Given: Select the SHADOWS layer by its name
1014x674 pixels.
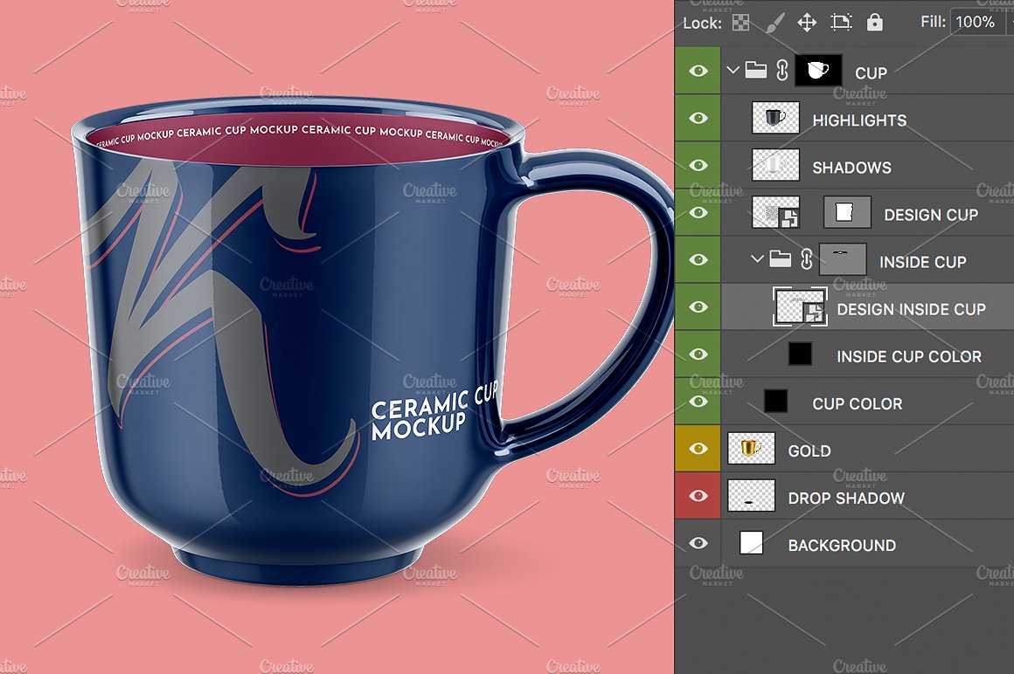Looking at the screenshot, I should pos(852,166).
